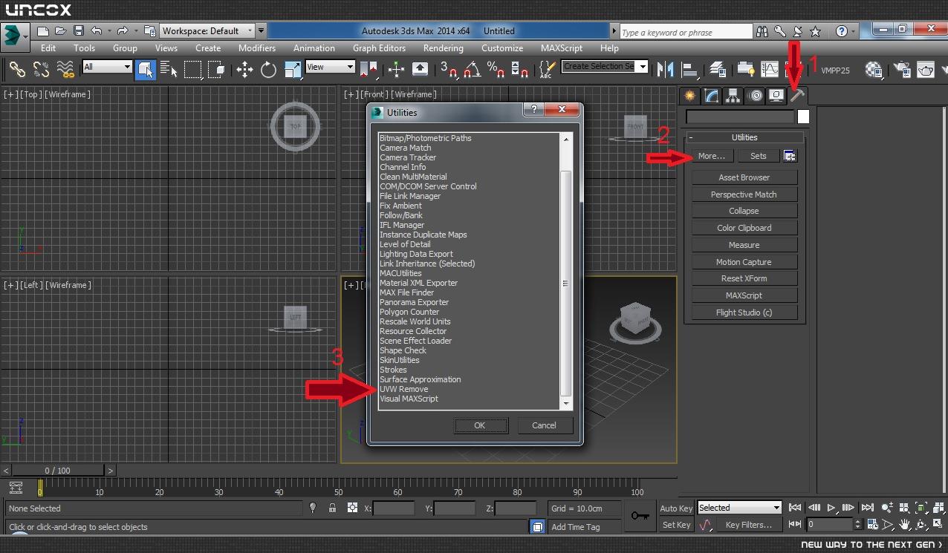Toggle the Spinner Snap icon
The height and width of the screenshot is (553, 948).
point(520,70)
